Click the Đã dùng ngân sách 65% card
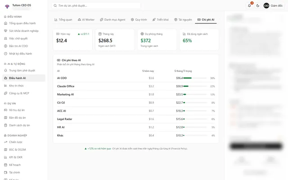Image resolution: width=288 pixels, height=180 pixels. tap(199, 40)
